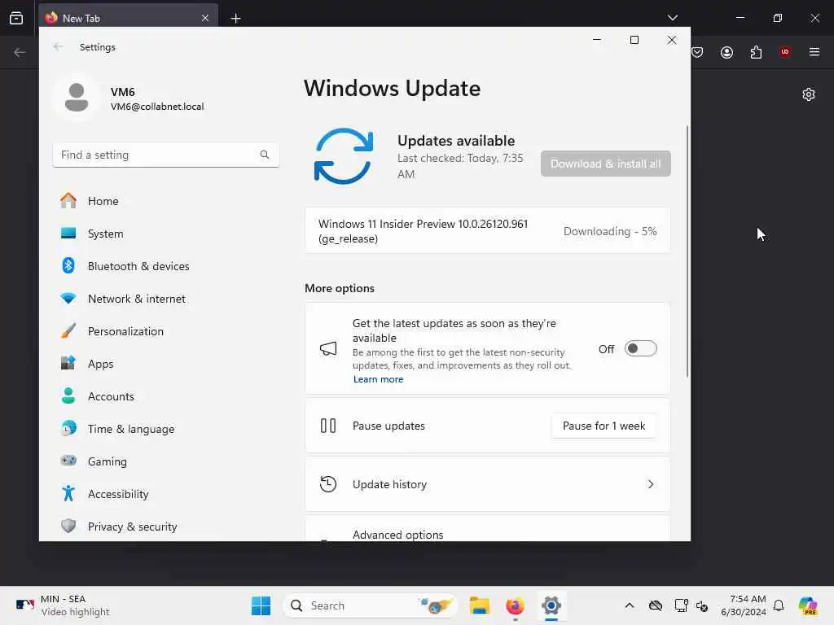This screenshot has height=625, width=834.
Task: Click the Download & install all button
Action: click(605, 164)
